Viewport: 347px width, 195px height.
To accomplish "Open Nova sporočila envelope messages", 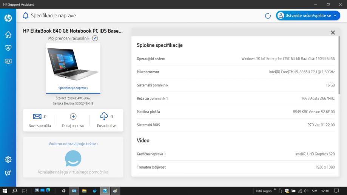I will tap(37, 117).
